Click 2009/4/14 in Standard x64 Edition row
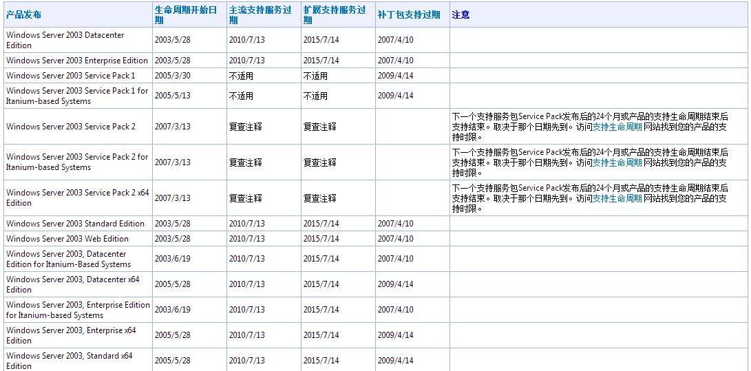Image resolution: width=751 pixels, height=371 pixels. [x=395, y=361]
